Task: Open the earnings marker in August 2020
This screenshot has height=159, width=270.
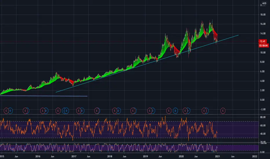Action: (204, 111)
